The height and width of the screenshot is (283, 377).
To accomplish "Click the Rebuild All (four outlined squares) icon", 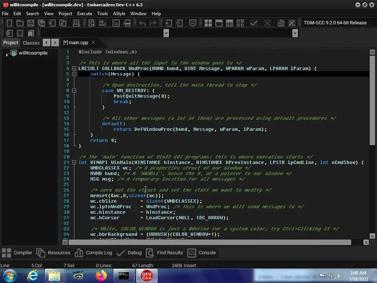I will pyautogui.click(x=240, y=23).
